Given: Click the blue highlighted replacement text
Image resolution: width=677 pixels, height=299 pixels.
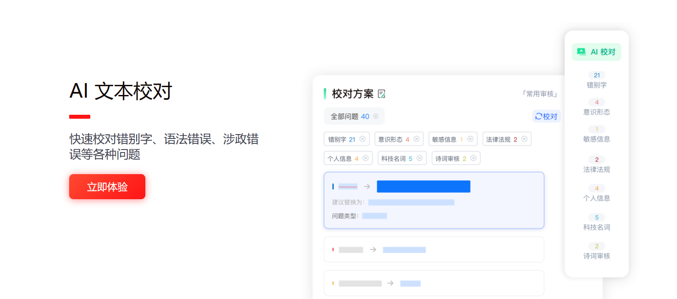Looking at the screenshot, I should [423, 186].
